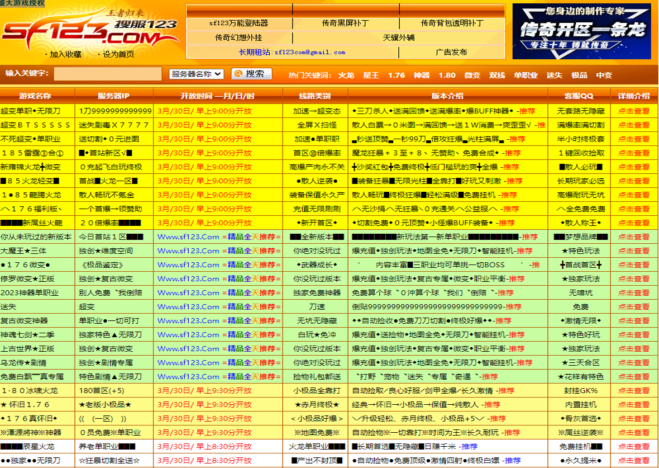Click the Www.sf123.Com link in the 迷失 row

188,306
